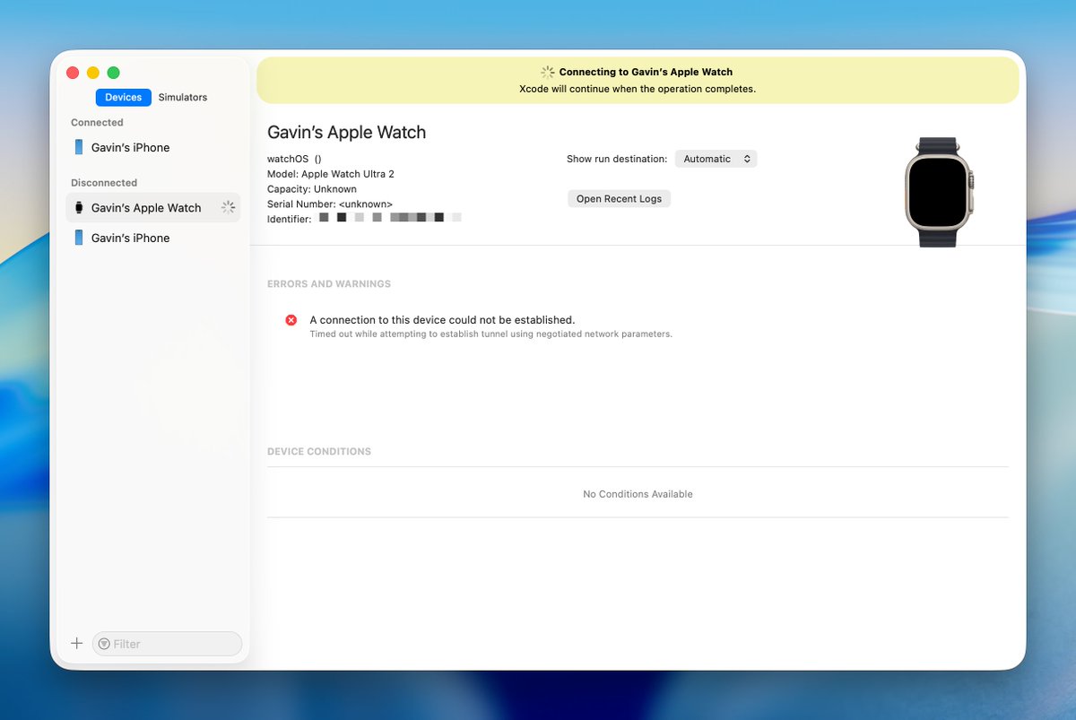
Task: Click 'Capacity: Unknown' text
Action: tap(312, 189)
